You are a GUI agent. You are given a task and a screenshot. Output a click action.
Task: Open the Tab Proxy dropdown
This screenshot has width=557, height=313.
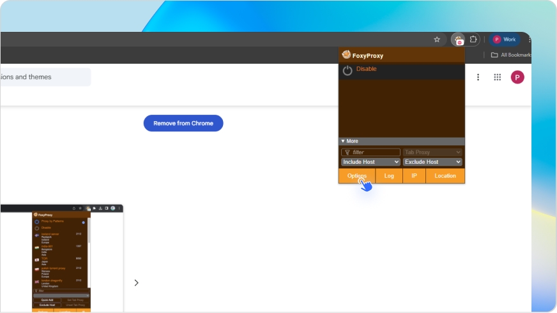[x=432, y=152]
